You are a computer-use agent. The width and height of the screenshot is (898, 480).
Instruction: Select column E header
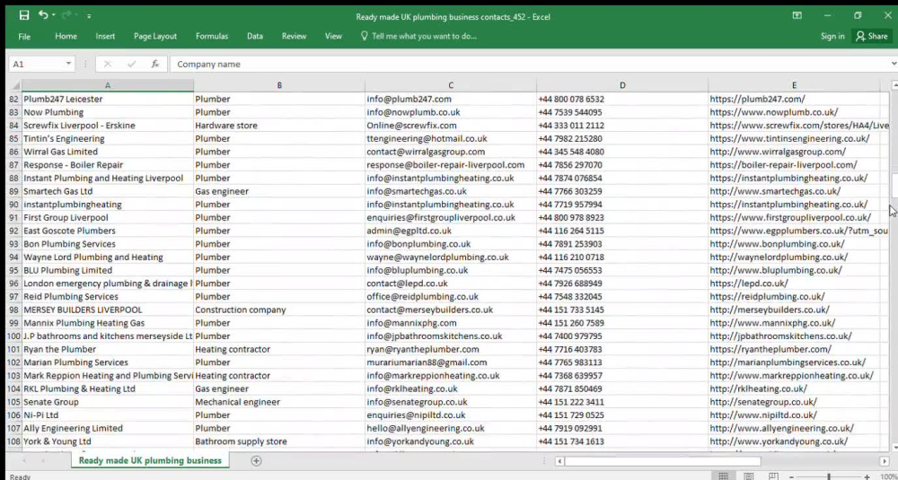click(x=795, y=85)
